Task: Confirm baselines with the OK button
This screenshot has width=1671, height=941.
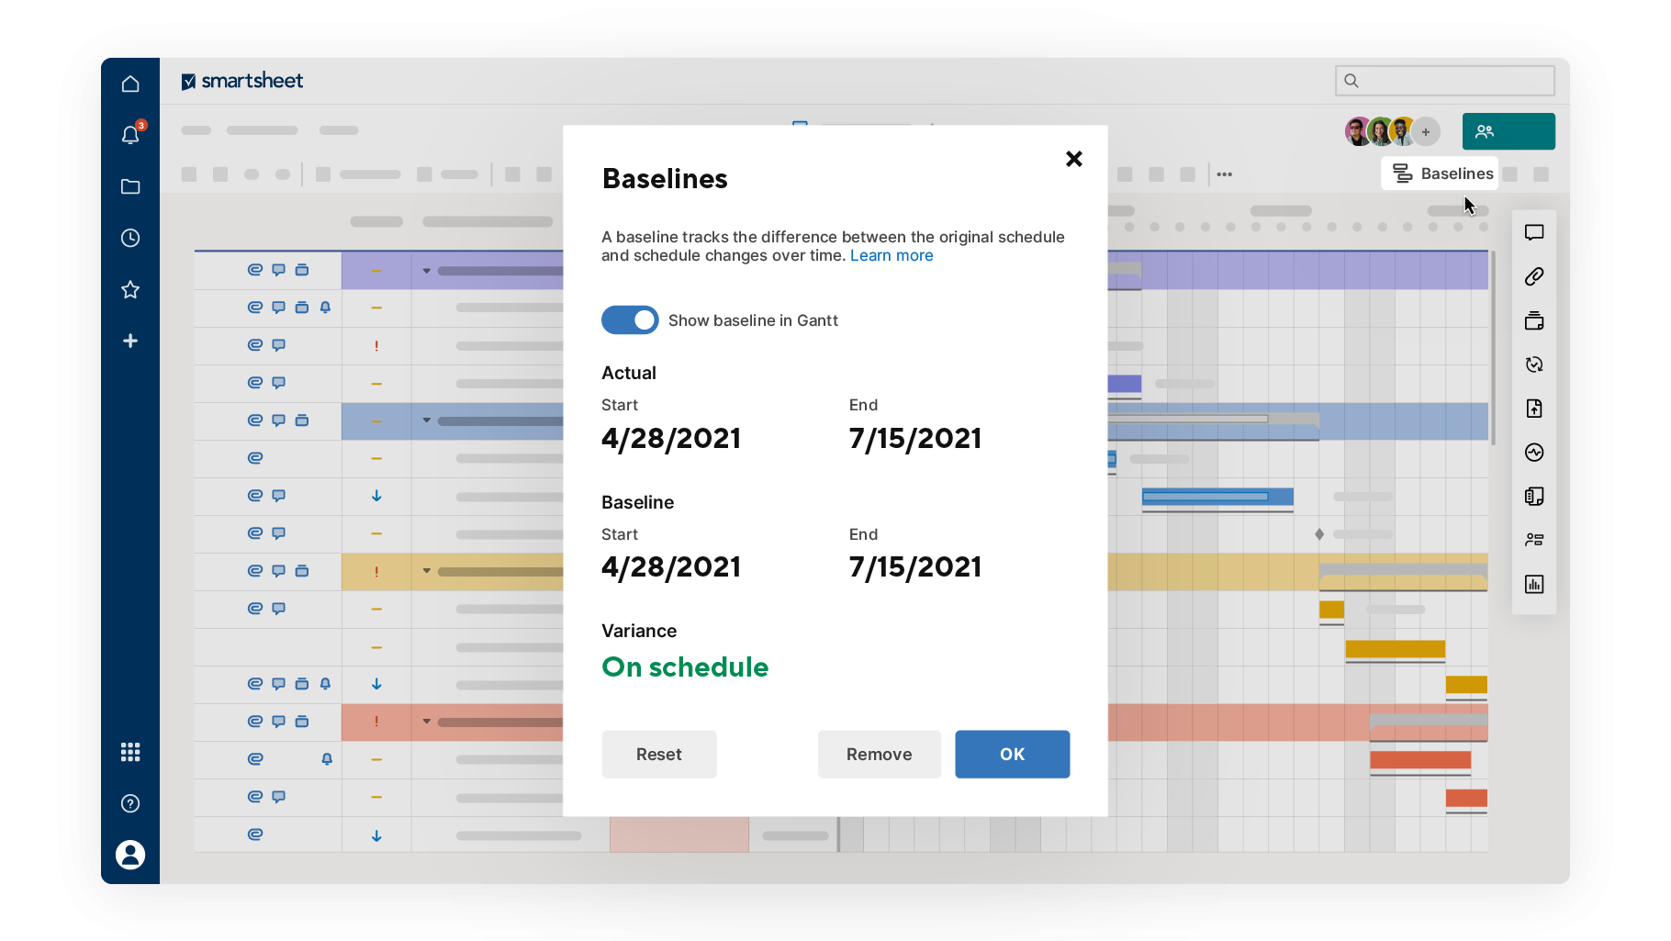Action: 1012,754
